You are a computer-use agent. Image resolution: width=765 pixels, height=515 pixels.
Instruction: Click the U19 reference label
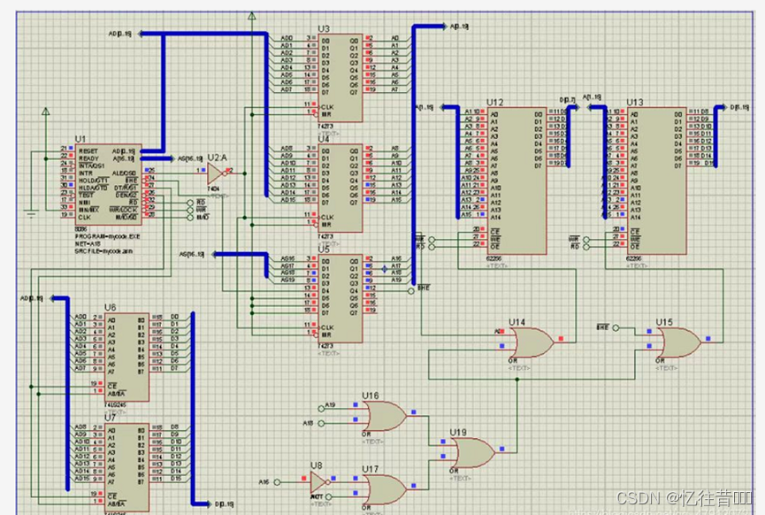pos(458,433)
